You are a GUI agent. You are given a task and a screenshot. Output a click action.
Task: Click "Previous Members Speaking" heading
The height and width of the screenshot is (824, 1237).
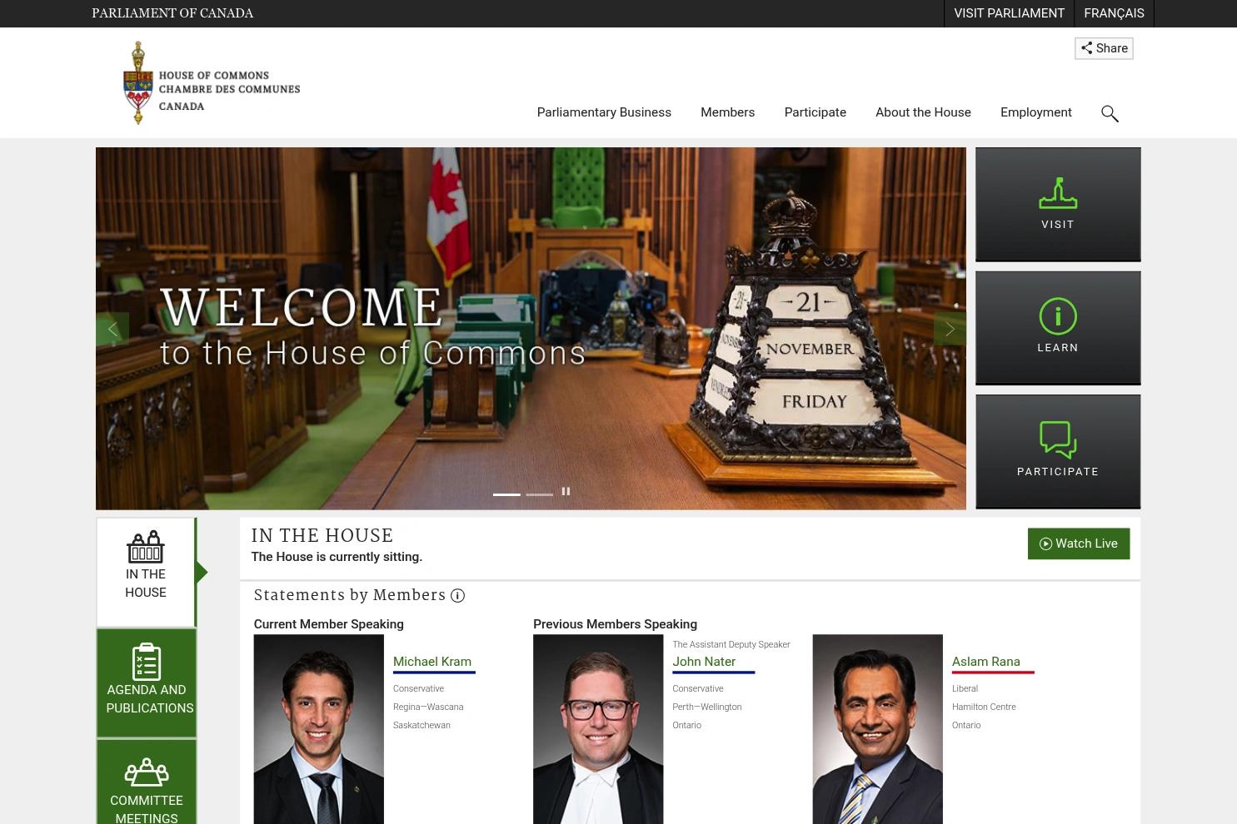click(x=615, y=624)
